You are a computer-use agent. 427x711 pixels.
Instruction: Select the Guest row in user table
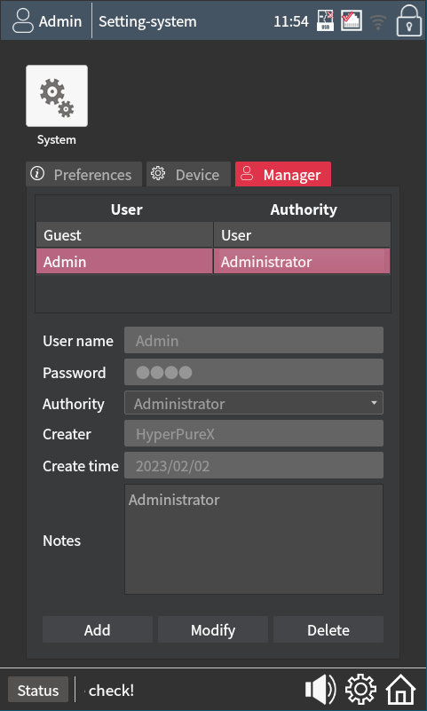click(x=213, y=235)
